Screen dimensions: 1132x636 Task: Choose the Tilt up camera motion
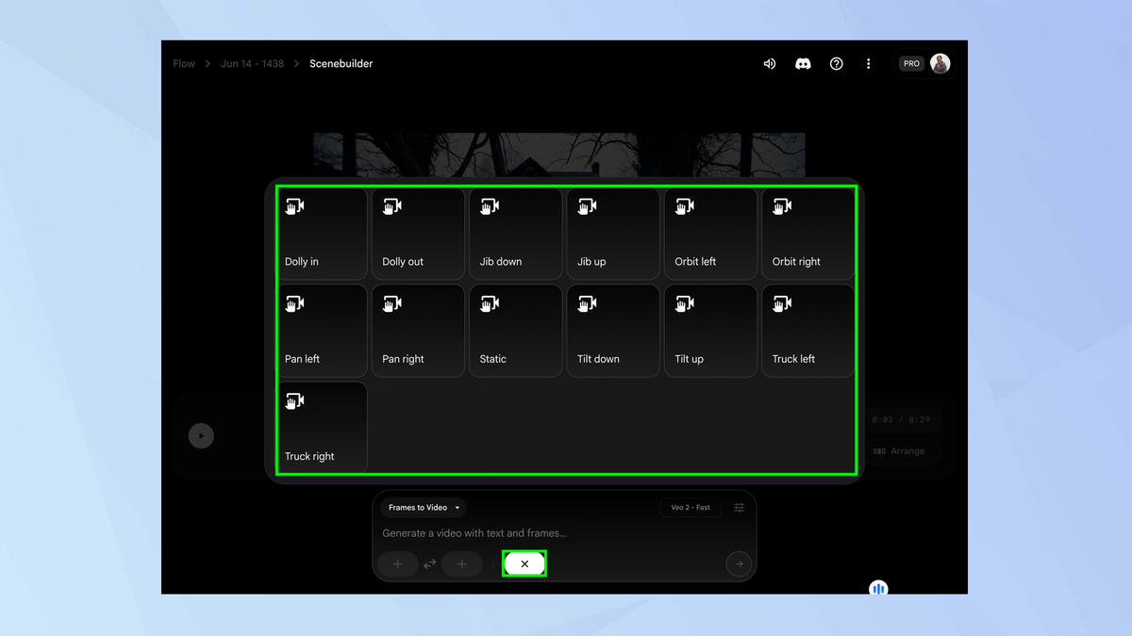pos(710,331)
